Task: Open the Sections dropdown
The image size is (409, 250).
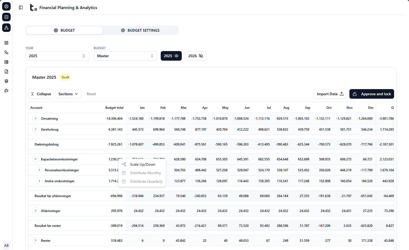Action: [68, 94]
